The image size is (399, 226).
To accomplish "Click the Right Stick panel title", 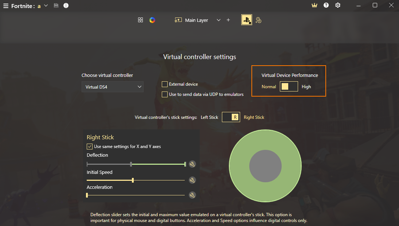I will point(100,137).
